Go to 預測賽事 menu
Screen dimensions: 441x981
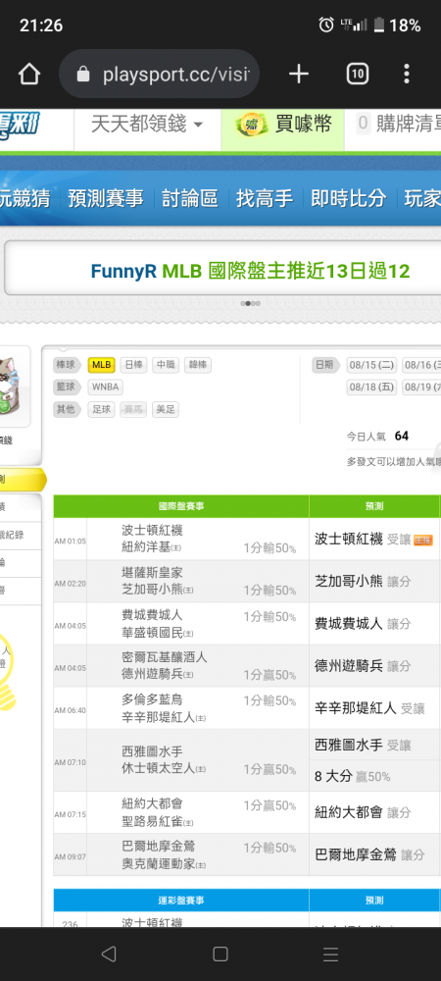[x=106, y=199]
